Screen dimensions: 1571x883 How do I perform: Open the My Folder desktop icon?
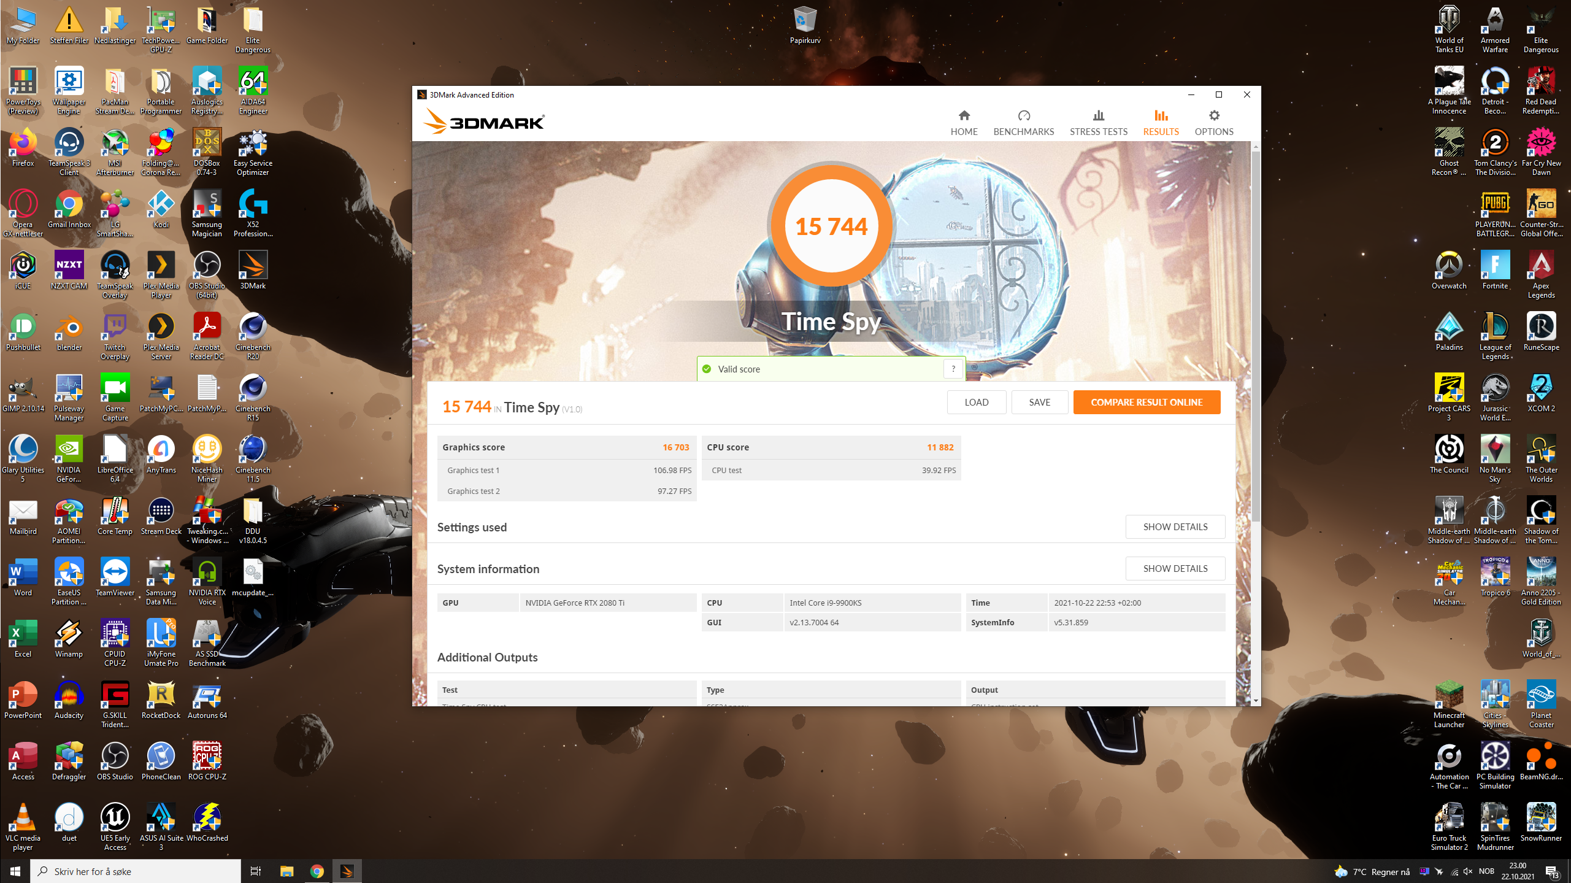(23, 26)
